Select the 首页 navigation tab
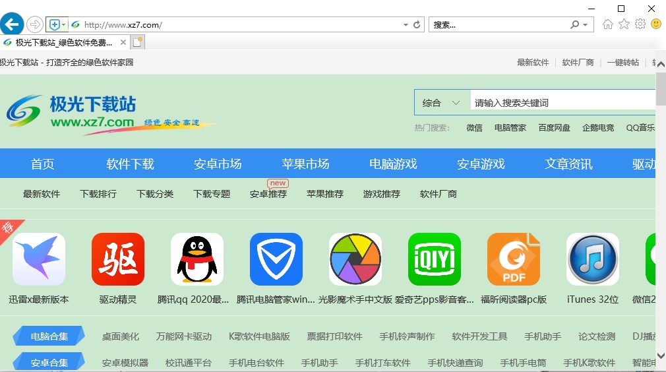 tap(42, 164)
